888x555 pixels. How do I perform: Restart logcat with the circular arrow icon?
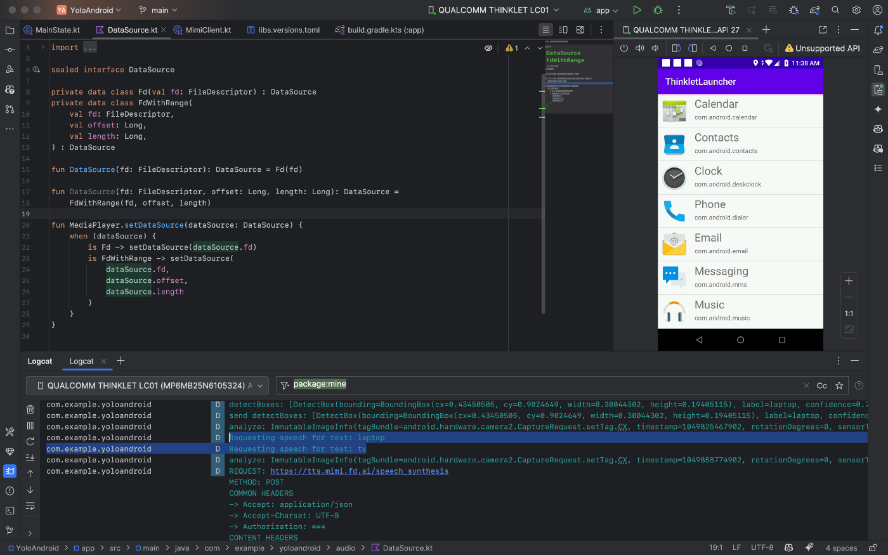coord(30,441)
